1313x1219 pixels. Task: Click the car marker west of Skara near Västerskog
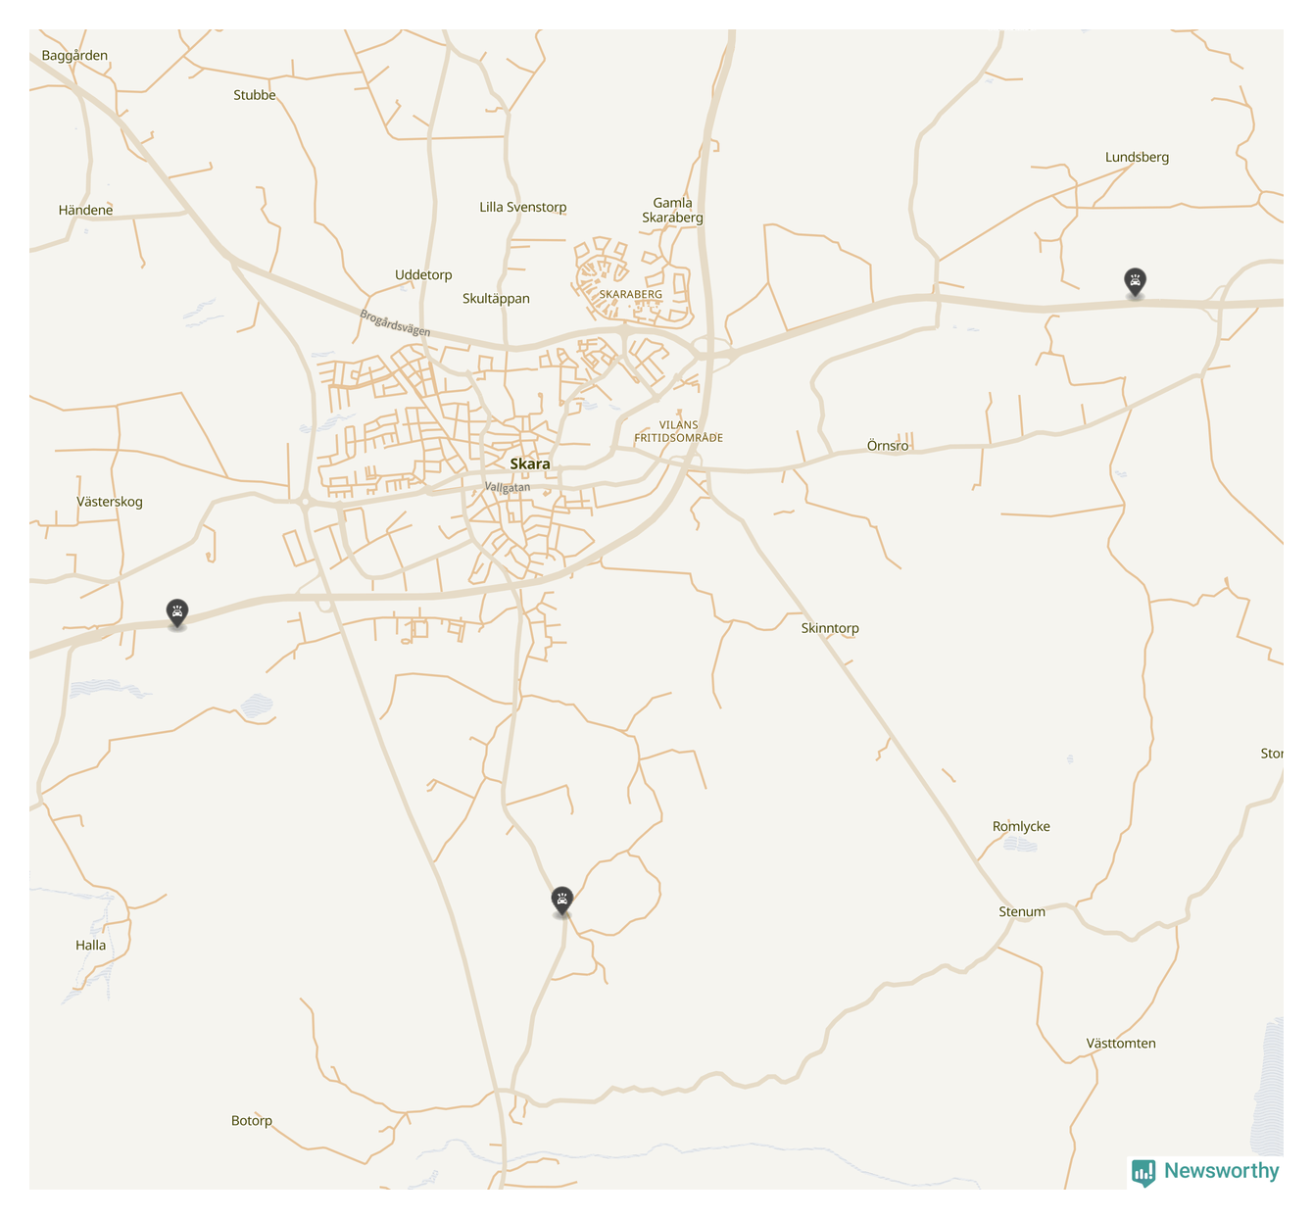point(176,613)
